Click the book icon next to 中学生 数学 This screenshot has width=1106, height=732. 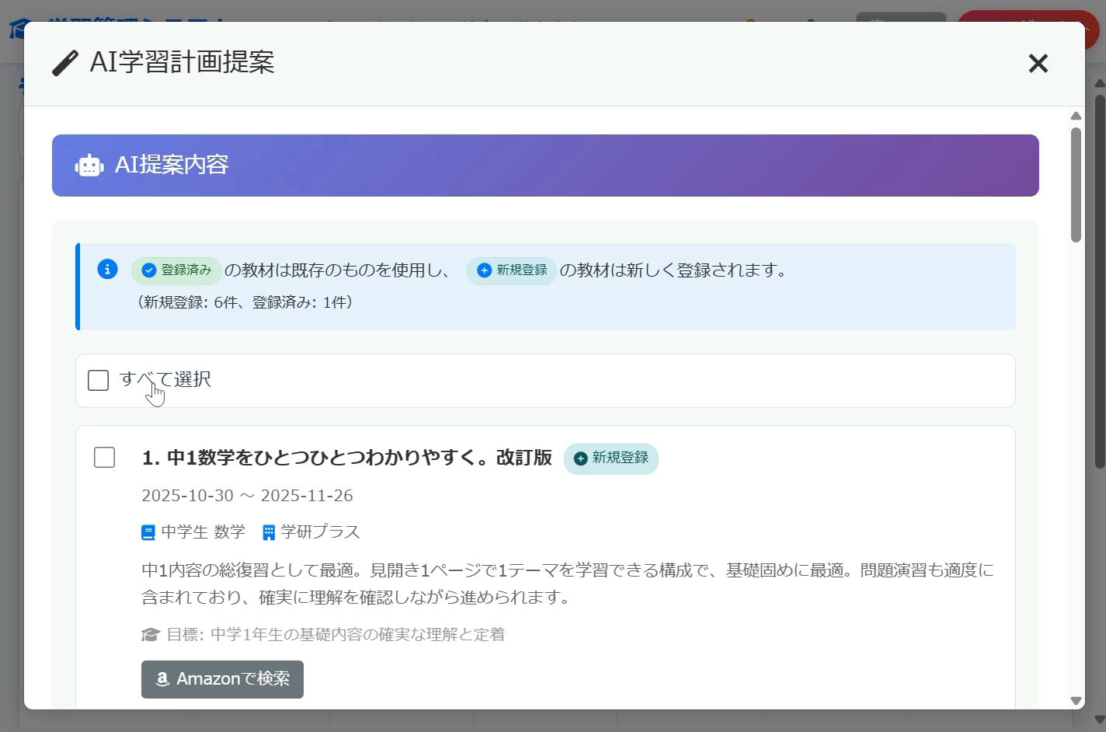click(148, 532)
